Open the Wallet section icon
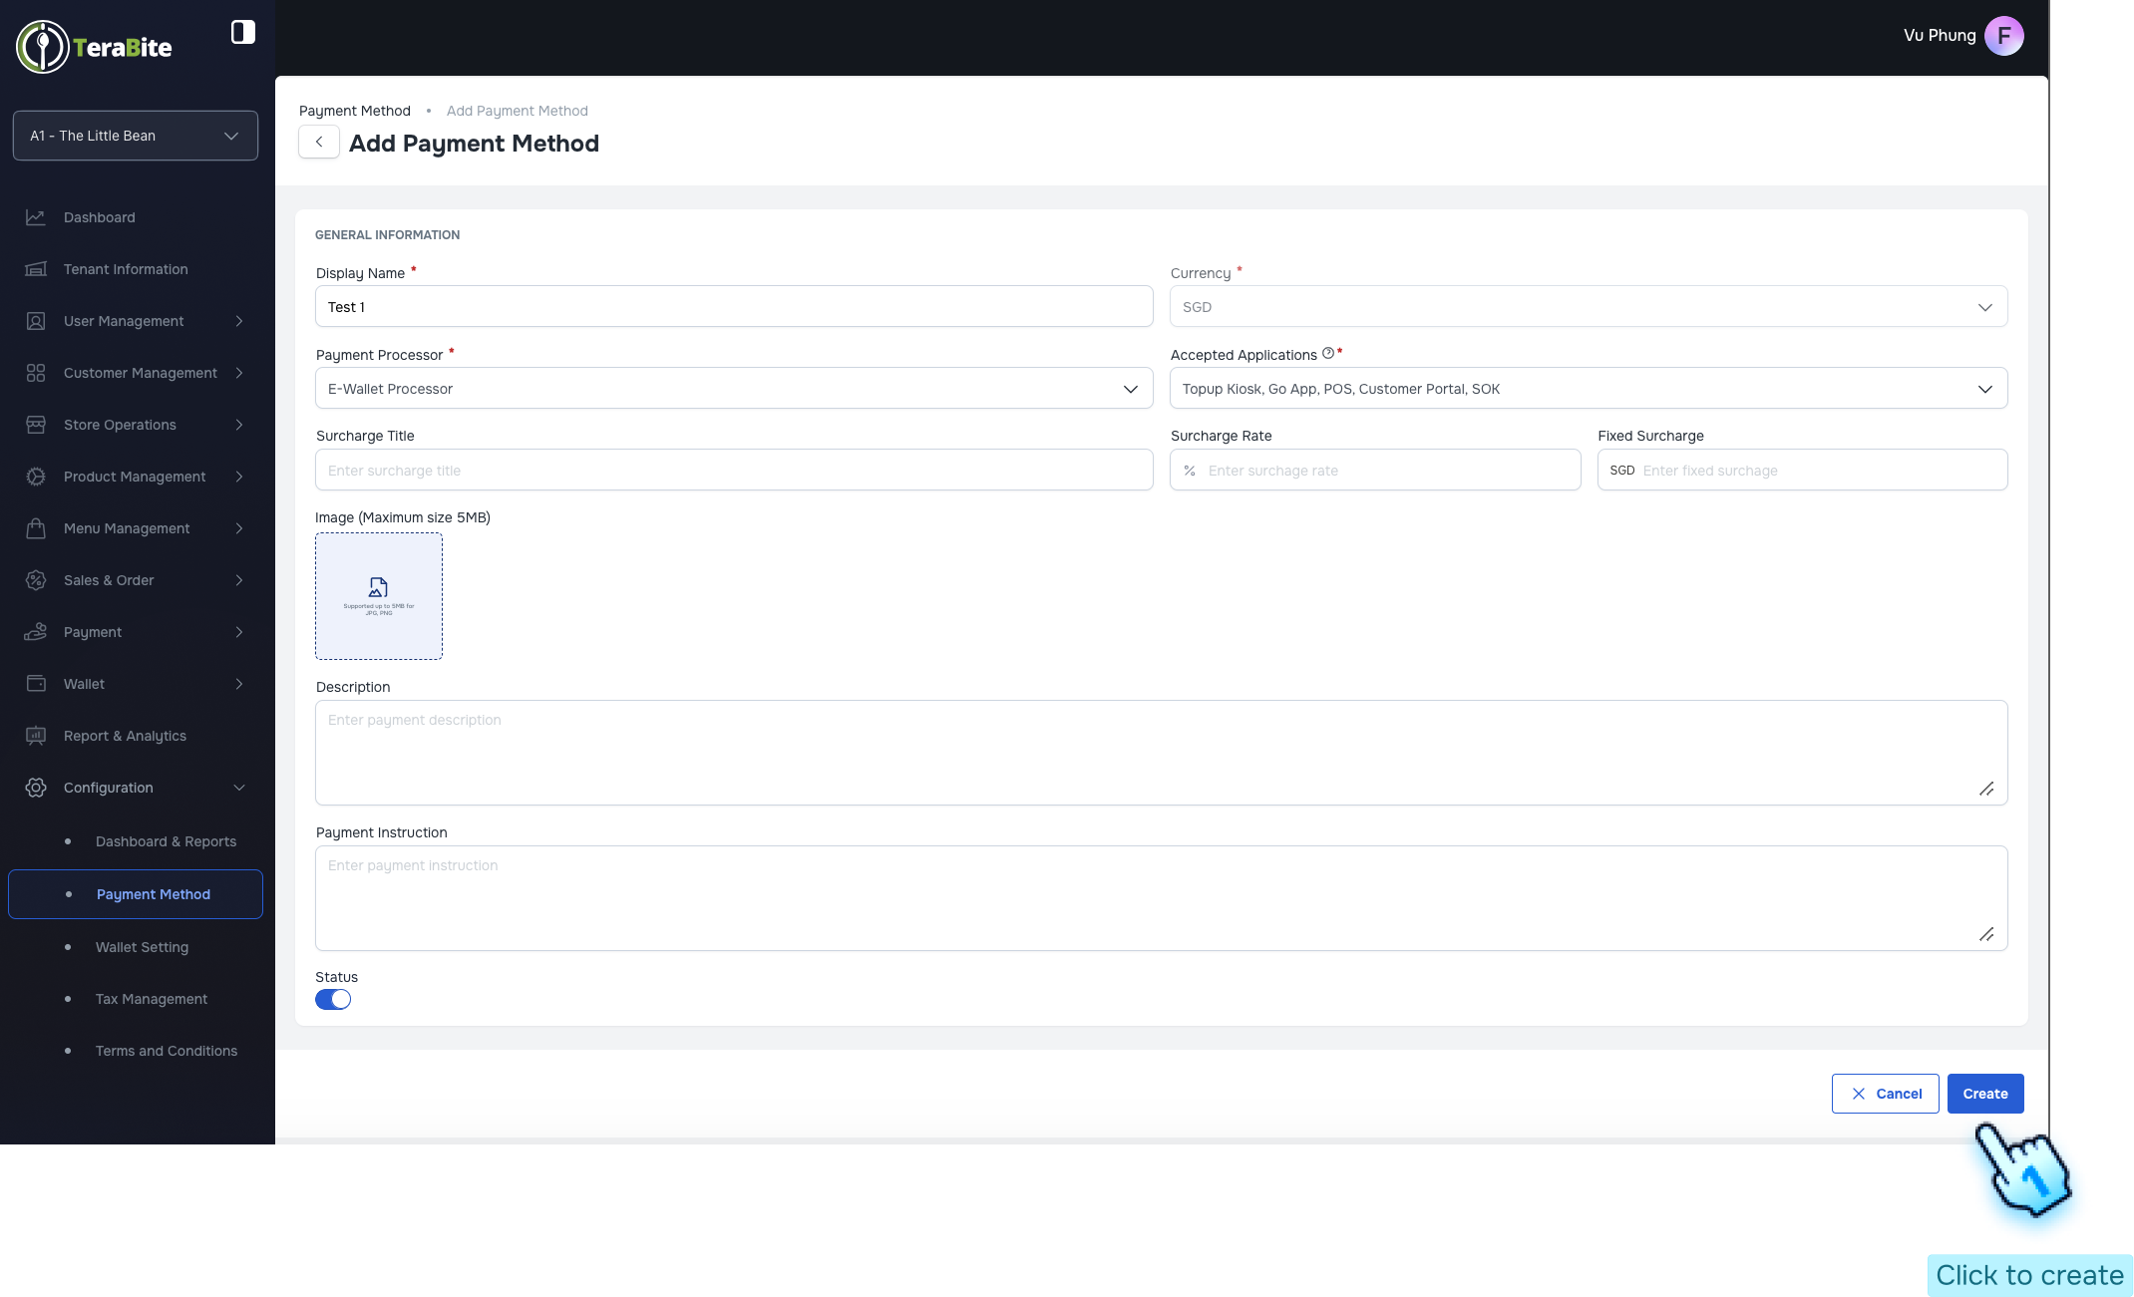 36,684
